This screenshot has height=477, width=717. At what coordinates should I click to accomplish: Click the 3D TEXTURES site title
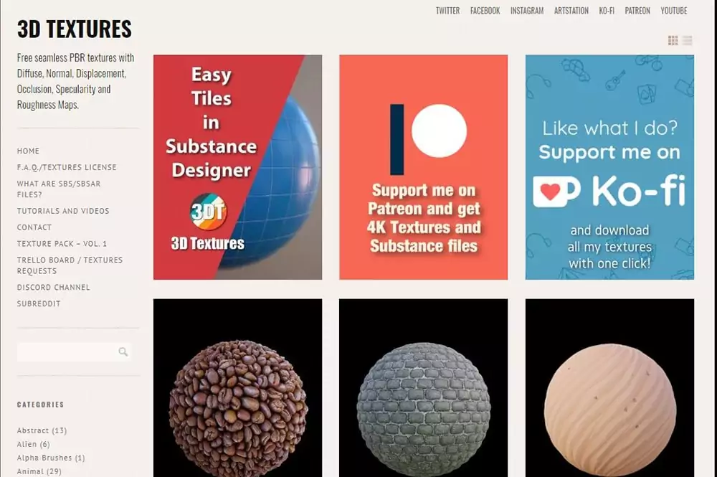75,29
